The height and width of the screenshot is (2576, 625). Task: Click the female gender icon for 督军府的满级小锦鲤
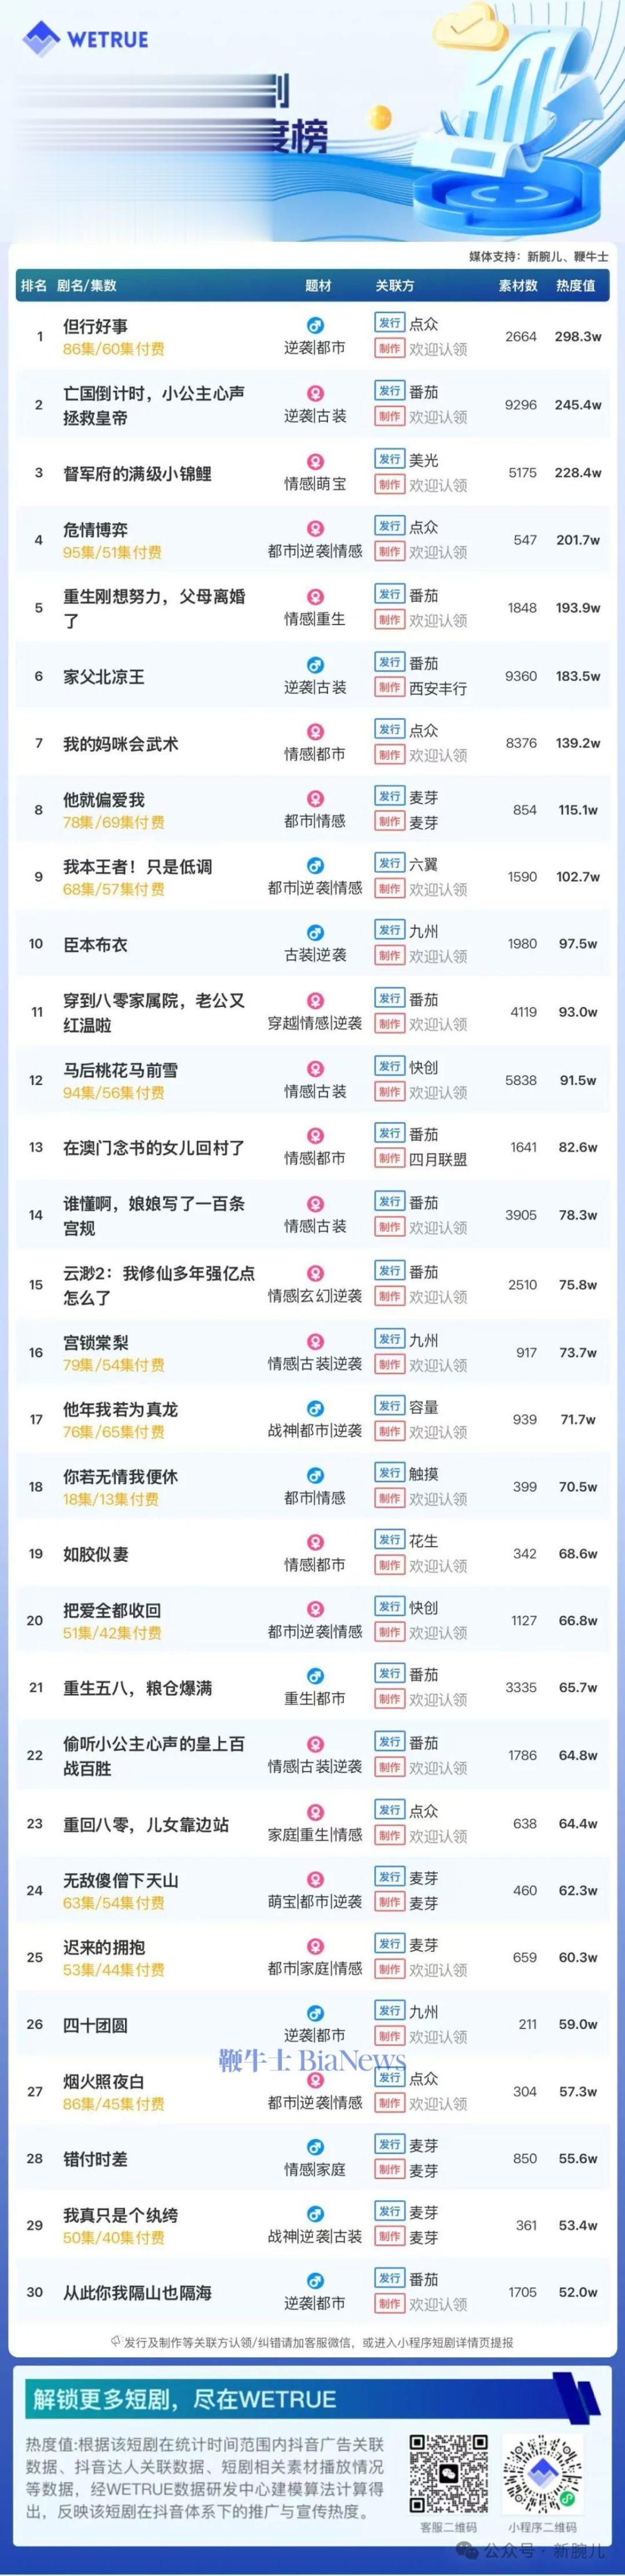point(315,462)
